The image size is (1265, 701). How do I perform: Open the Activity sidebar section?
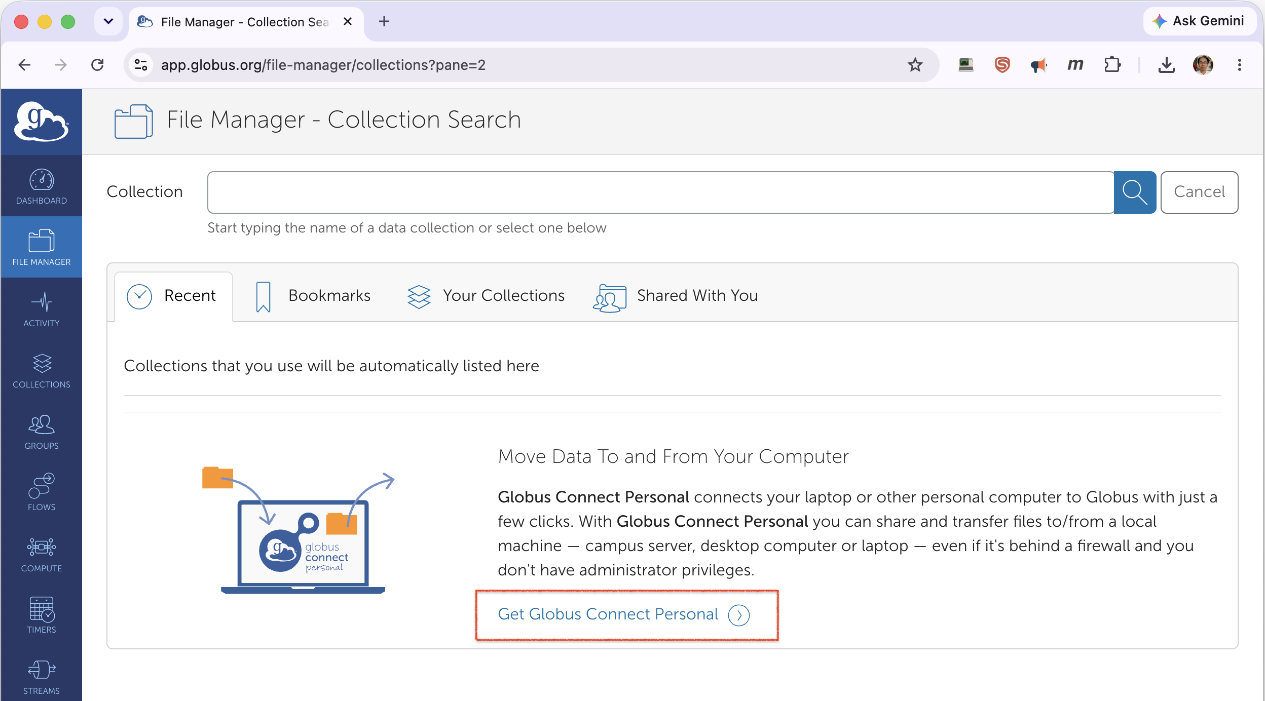[42, 308]
